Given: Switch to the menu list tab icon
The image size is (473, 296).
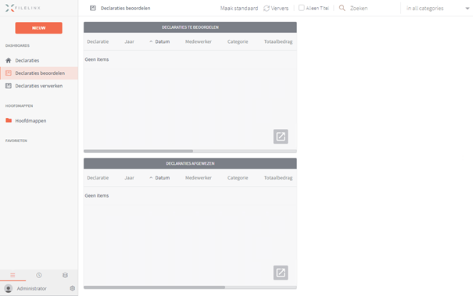Looking at the screenshot, I should [13, 275].
